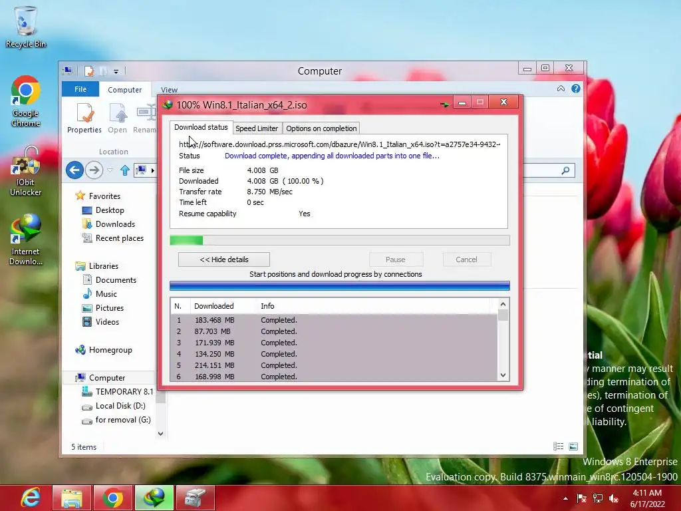The image size is (681, 511).
Task: Click the Properties ribbon icon in Computer
Action: (x=84, y=118)
